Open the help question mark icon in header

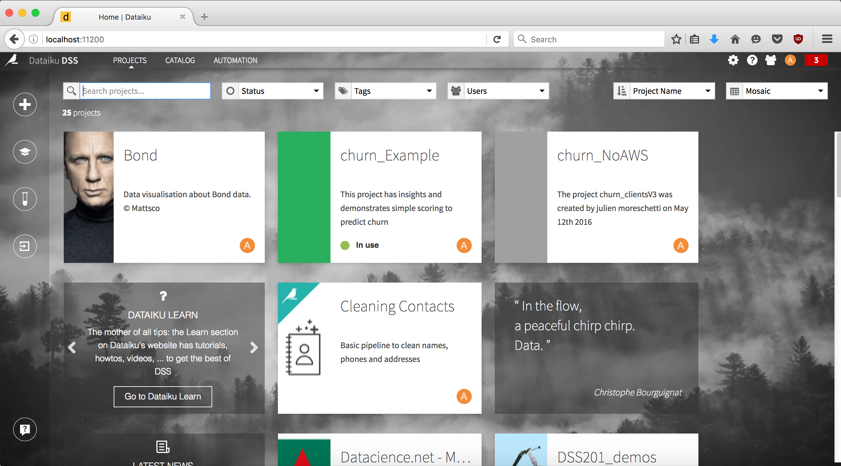[x=752, y=60]
